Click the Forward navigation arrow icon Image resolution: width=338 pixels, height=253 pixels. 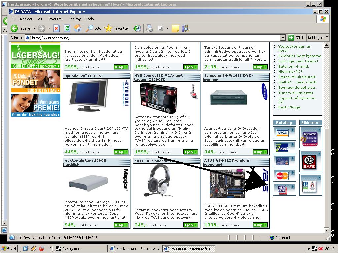coord(42,28)
